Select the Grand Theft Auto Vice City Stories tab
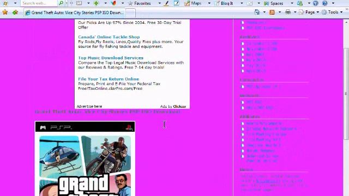 75,13
